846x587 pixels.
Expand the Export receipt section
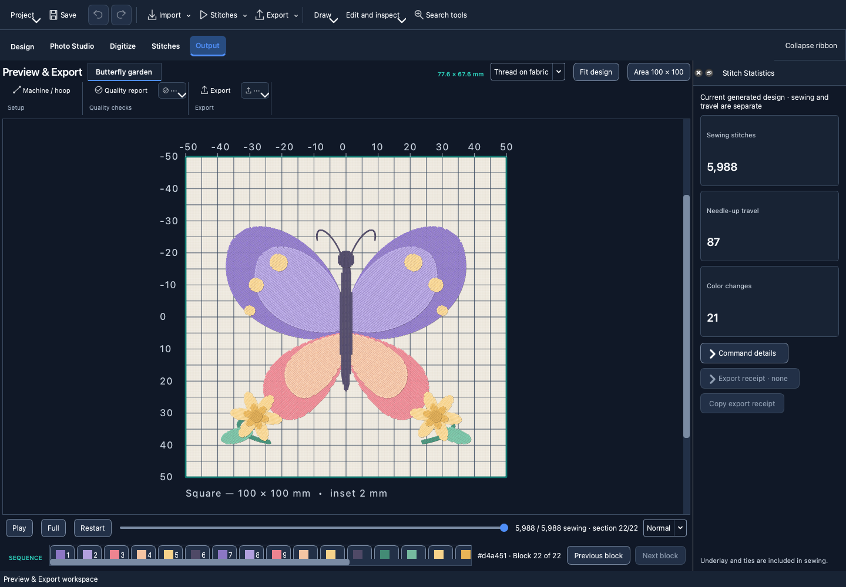click(750, 379)
